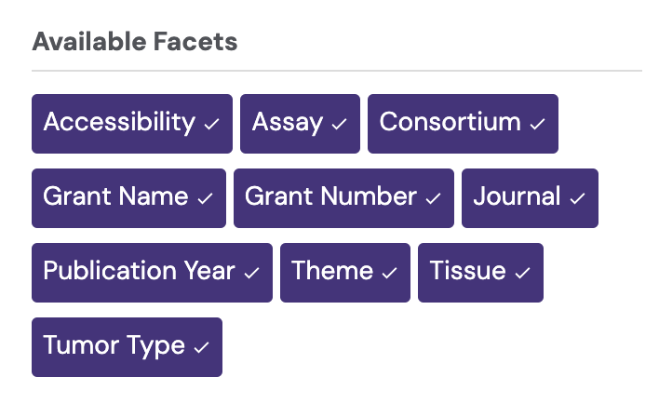Click the checkmark icon on Assay
Image resolution: width=659 pixels, height=404 pixels.
[339, 125]
